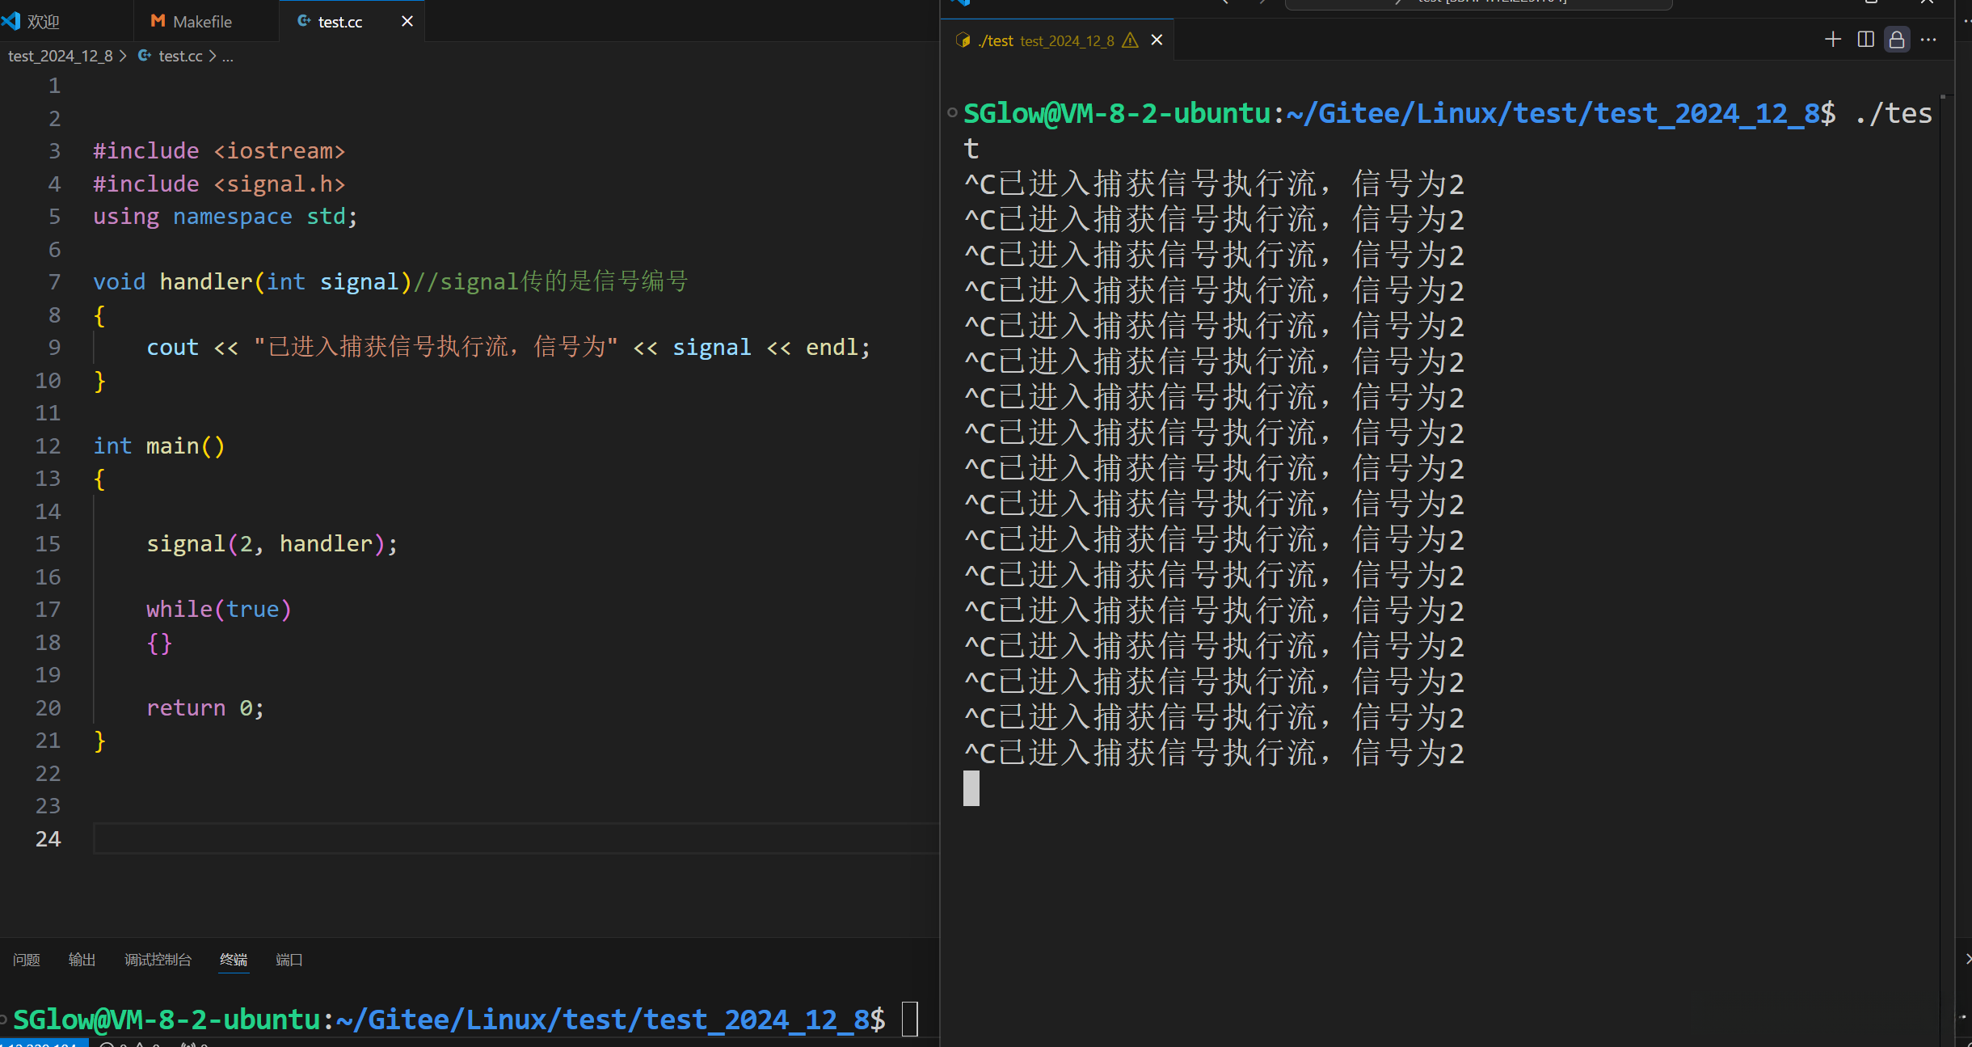Click test_2024_12_8 folder in breadcrumb

[61, 56]
